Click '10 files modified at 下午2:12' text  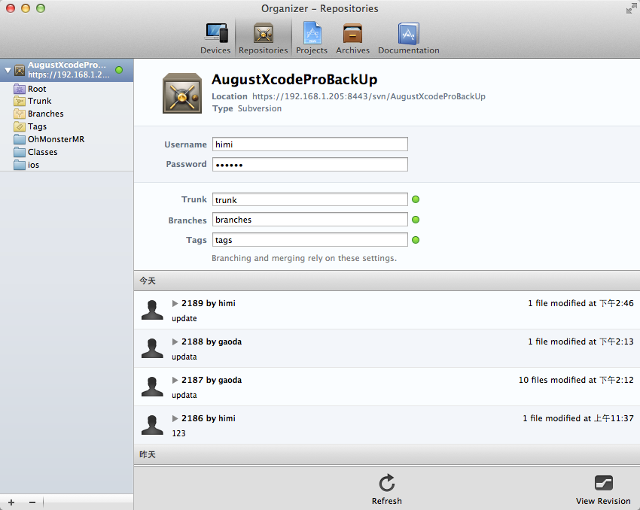(576, 380)
